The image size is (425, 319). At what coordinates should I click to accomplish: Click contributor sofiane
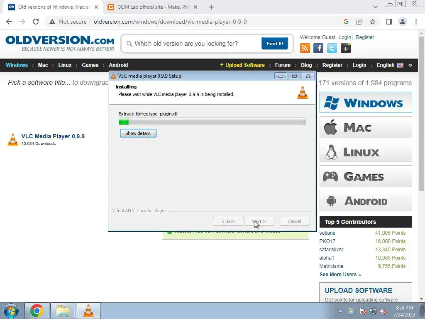pyautogui.click(x=327, y=233)
